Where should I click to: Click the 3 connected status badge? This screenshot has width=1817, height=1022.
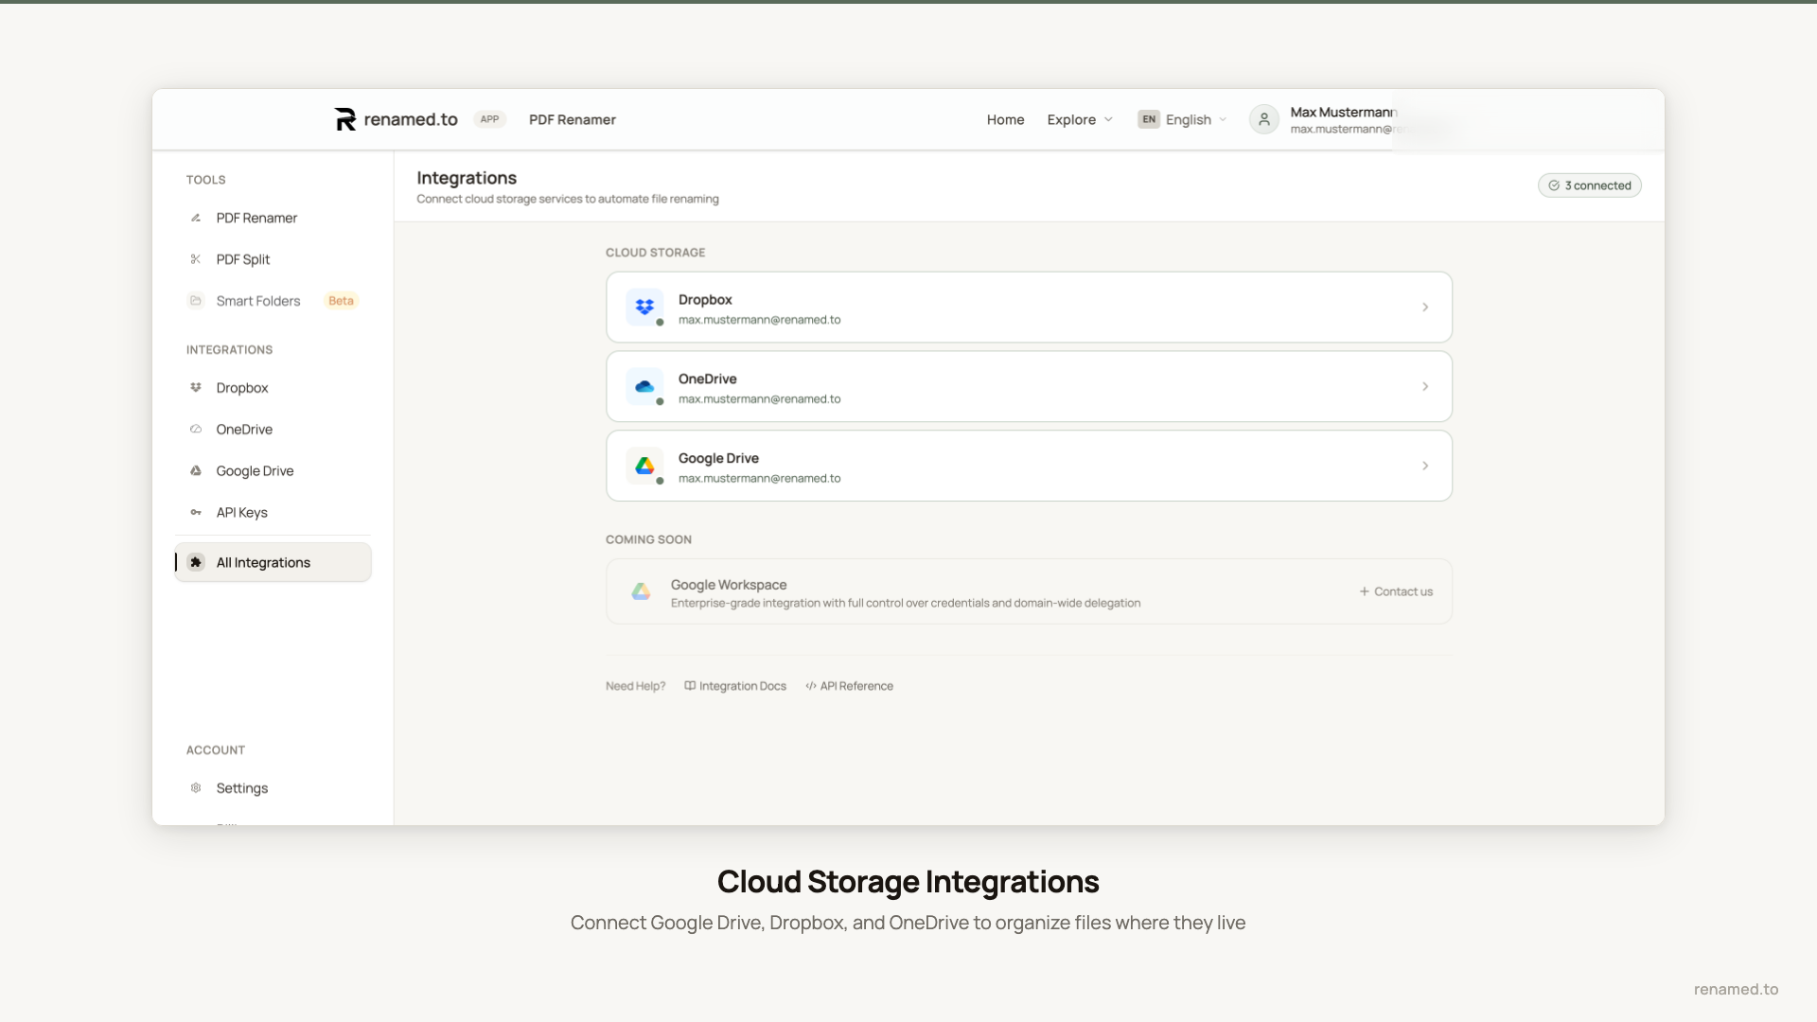coord(1589,185)
